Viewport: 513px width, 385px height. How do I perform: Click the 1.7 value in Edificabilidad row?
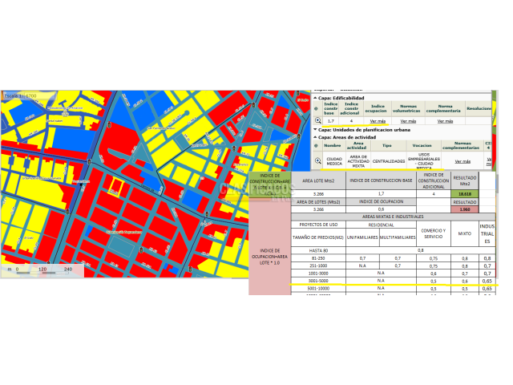(330, 121)
